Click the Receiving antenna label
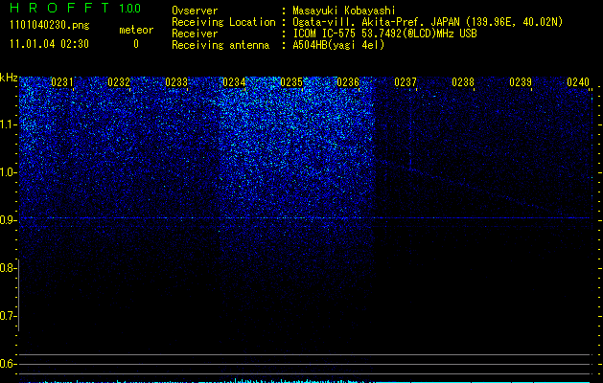 pos(220,45)
